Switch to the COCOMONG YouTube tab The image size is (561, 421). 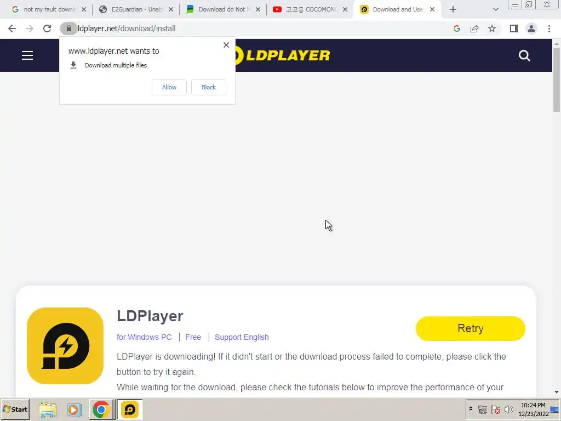[310, 9]
